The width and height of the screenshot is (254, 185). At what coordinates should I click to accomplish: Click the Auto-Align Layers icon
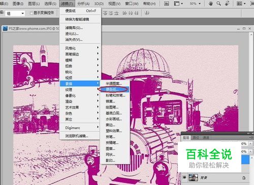[x=147, y=13]
